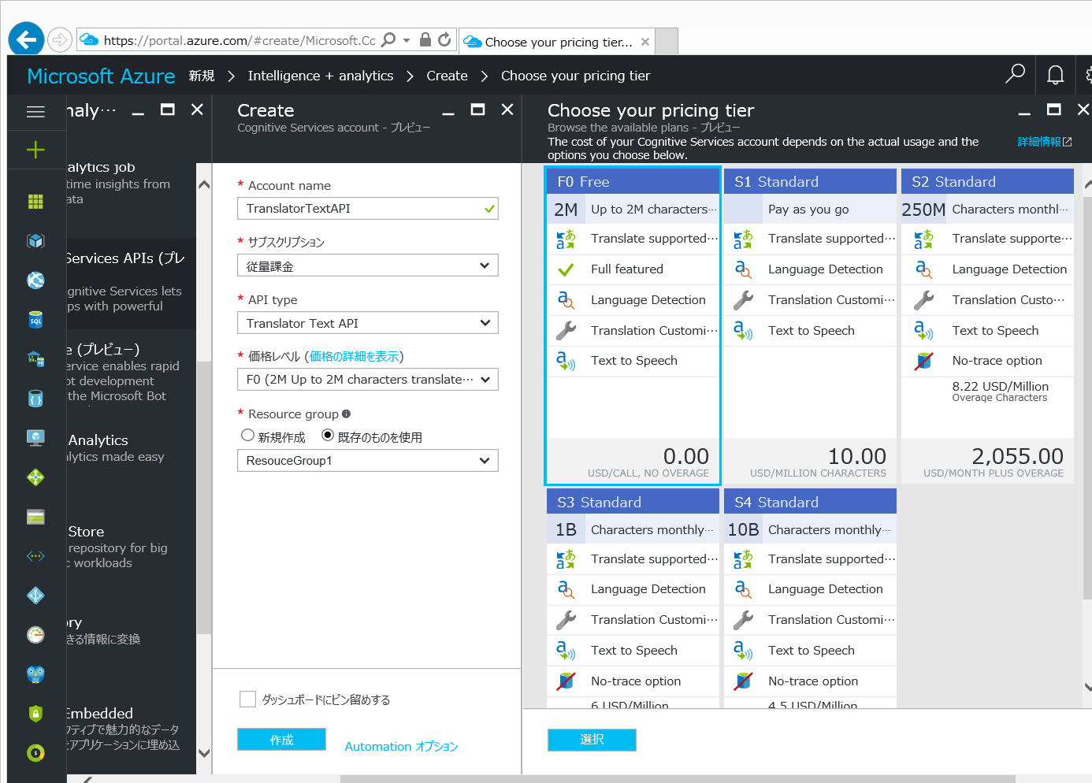Click breadcrumb item Create

point(447,76)
